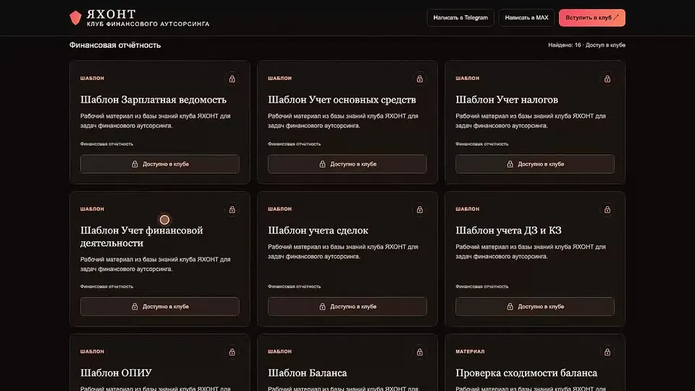Click Доступно в клубе under учета сделок
The width and height of the screenshot is (695, 391).
click(x=347, y=306)
